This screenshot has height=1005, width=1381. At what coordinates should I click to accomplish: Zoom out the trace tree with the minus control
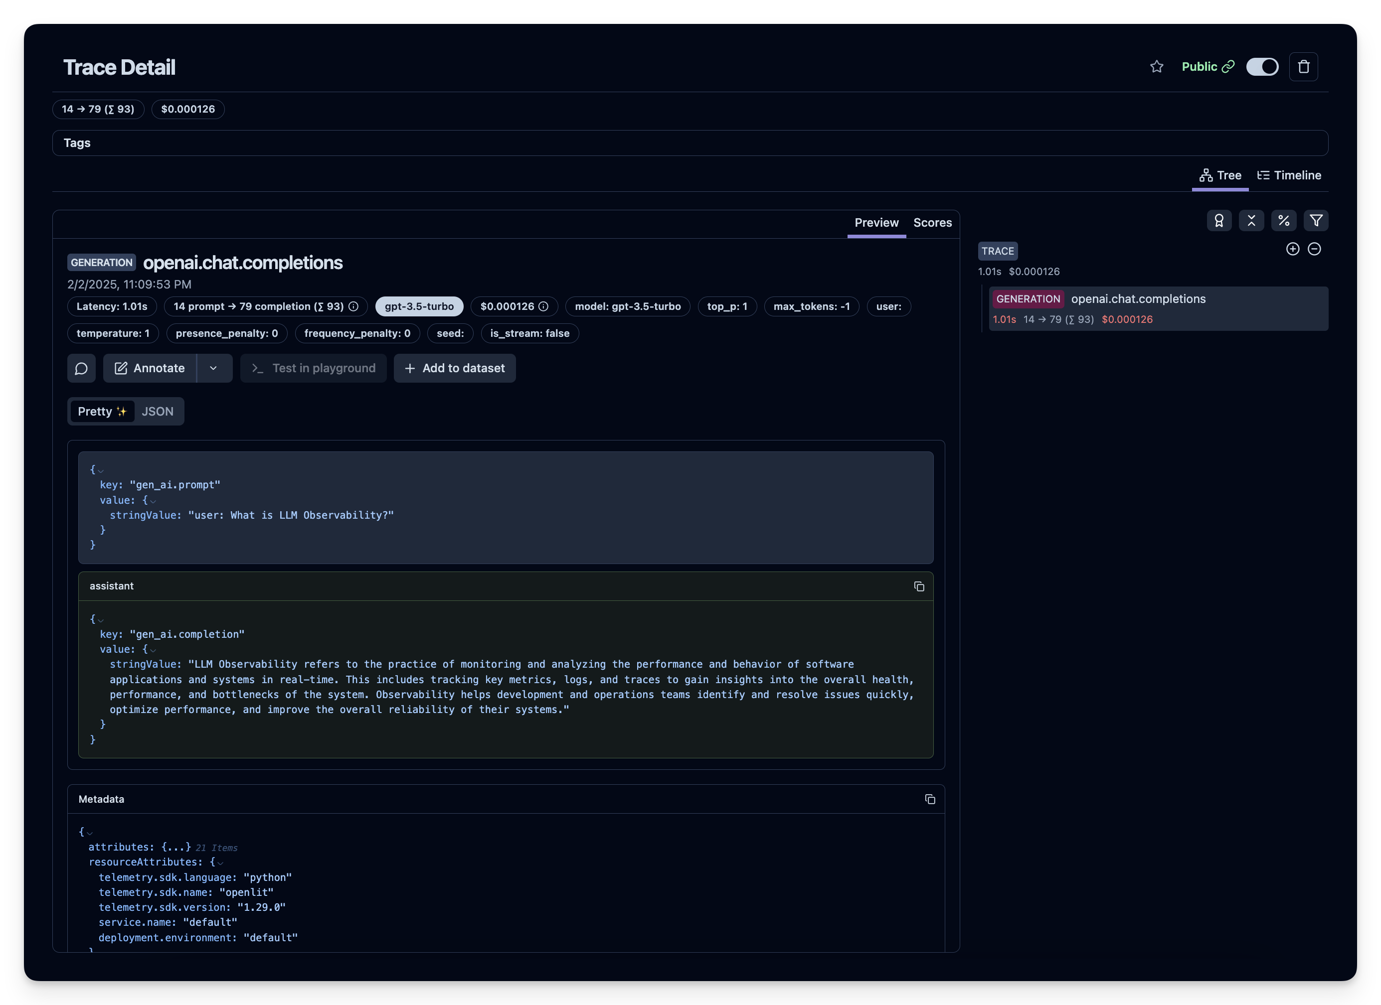coord(1315,249)
